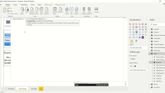Click the Paste icon in Clipboard group
Image resolution: width=165 pixels, height=93 pixels.
[x=5, y=9]
